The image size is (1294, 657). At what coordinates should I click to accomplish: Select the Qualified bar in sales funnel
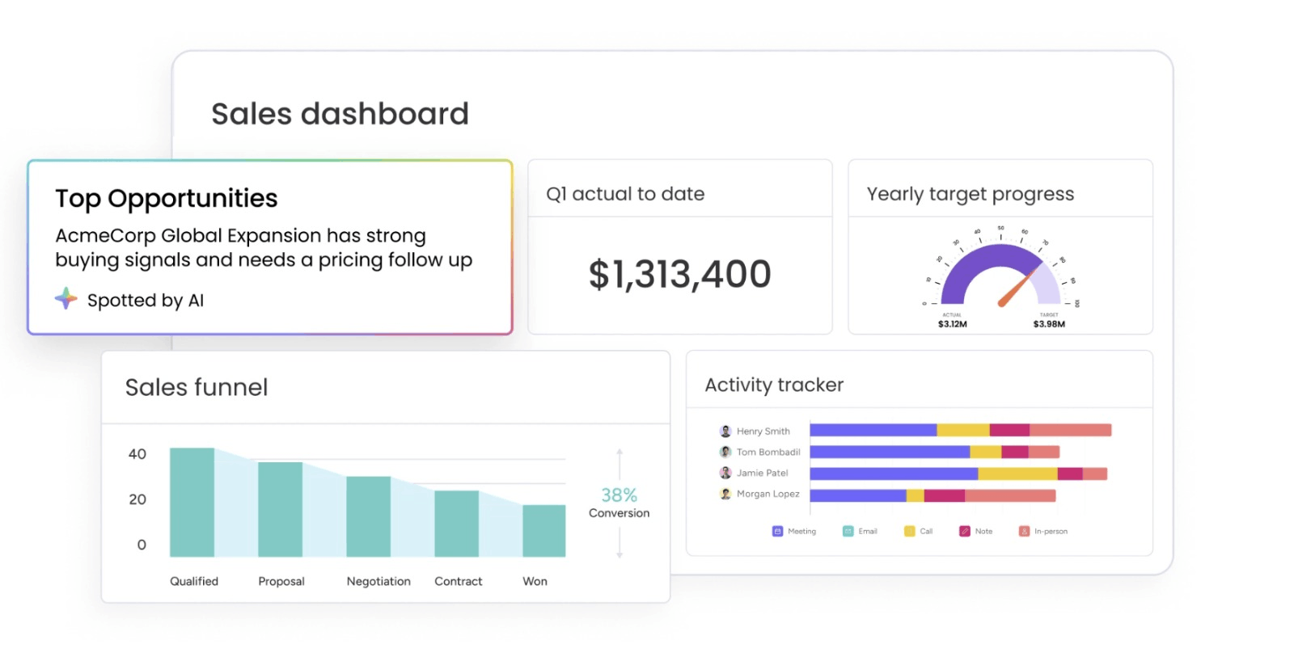click(x=192, y=502)
